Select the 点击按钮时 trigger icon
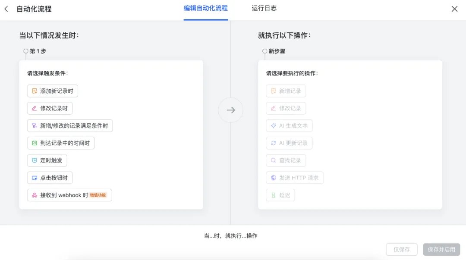This screenshot has width=466, height=260. pyautogui.click(x=35, y=178)
